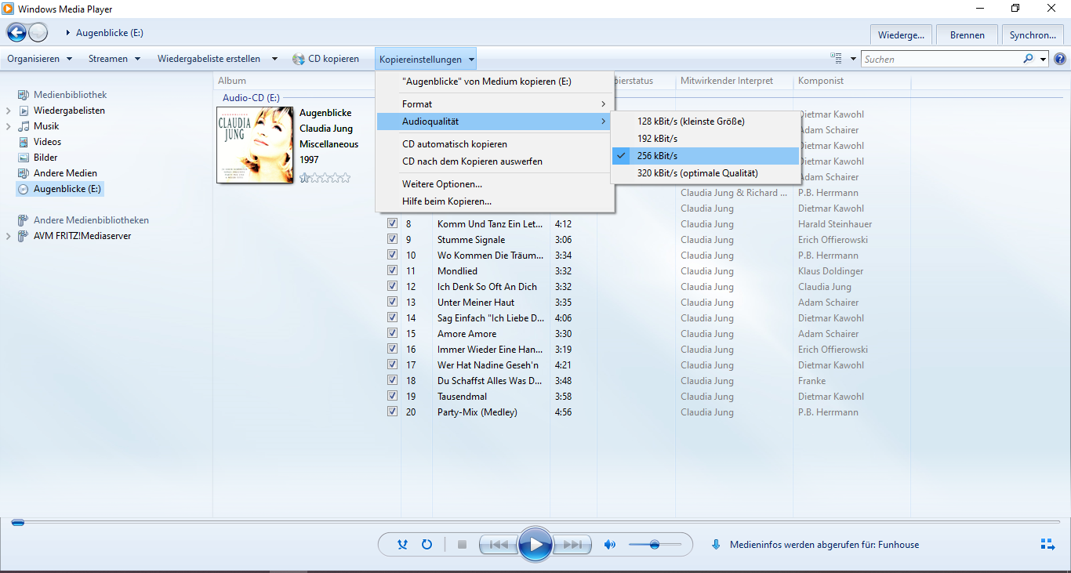The height and width of the screenshot is (573, 1071).
Task: Select Augenblicke (E:) disc in the sidebar
Action: click(60, 189)
